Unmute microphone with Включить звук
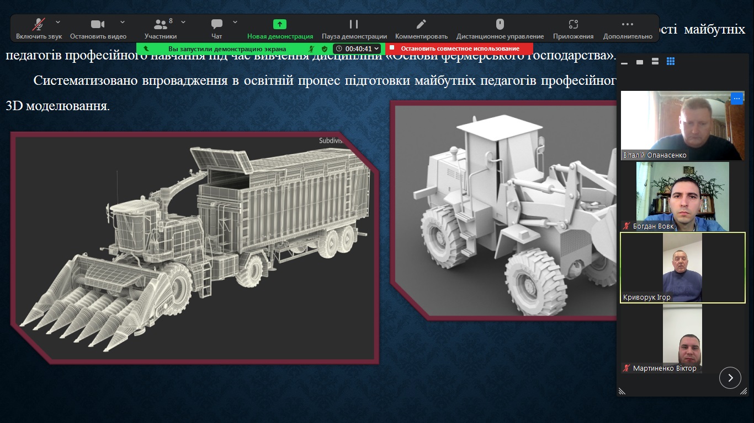This screenshot has height=423, width=754. point(39,29)
